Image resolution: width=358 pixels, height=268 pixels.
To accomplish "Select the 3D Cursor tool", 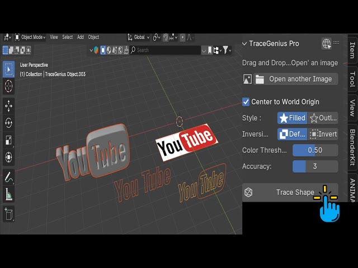I will pos(9,86).
